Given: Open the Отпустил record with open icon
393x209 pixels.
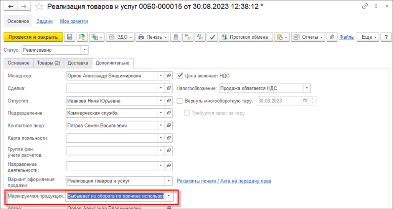Looking at the screenshot, I should [169, 101].
